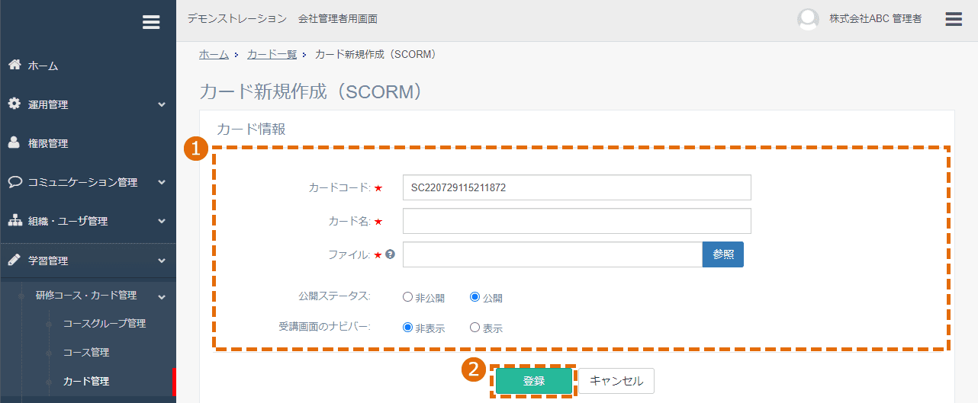Collapse the 研修コース・カード管理 chevron
The width and height of the screenshot is (978, 403).
(162, 296)
